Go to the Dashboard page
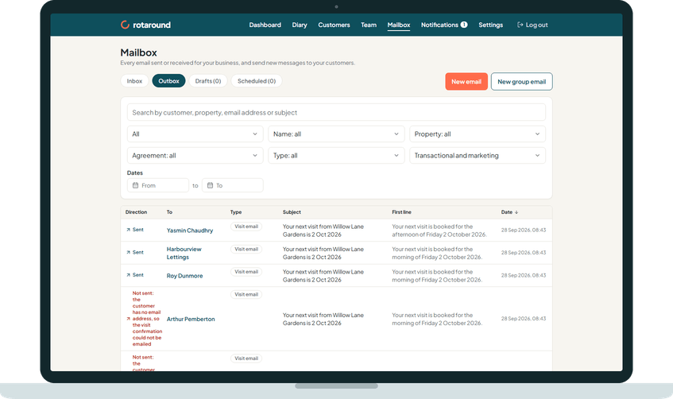 coord(265,25)
